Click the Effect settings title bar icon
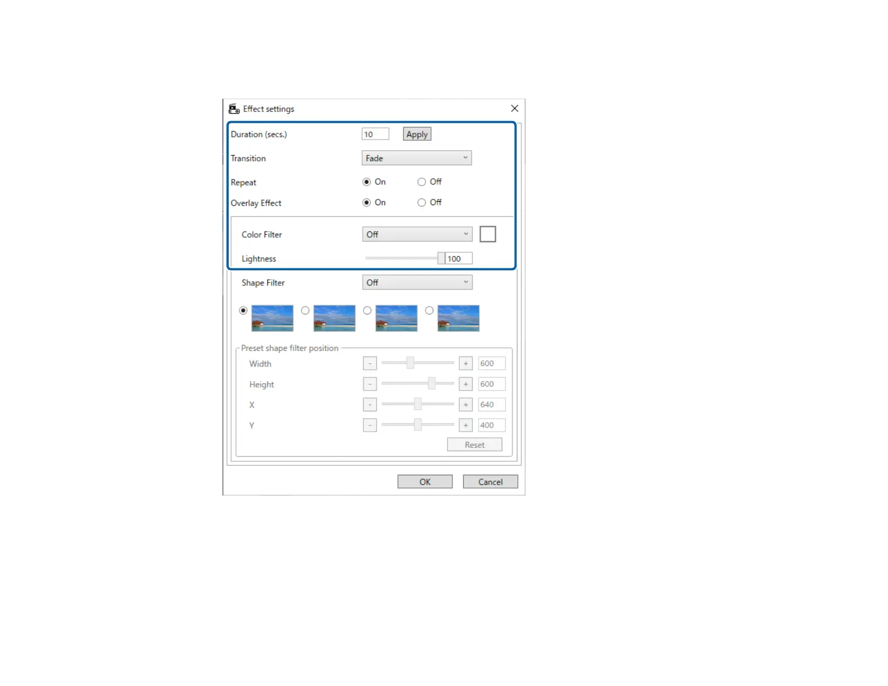 [234, 109]
